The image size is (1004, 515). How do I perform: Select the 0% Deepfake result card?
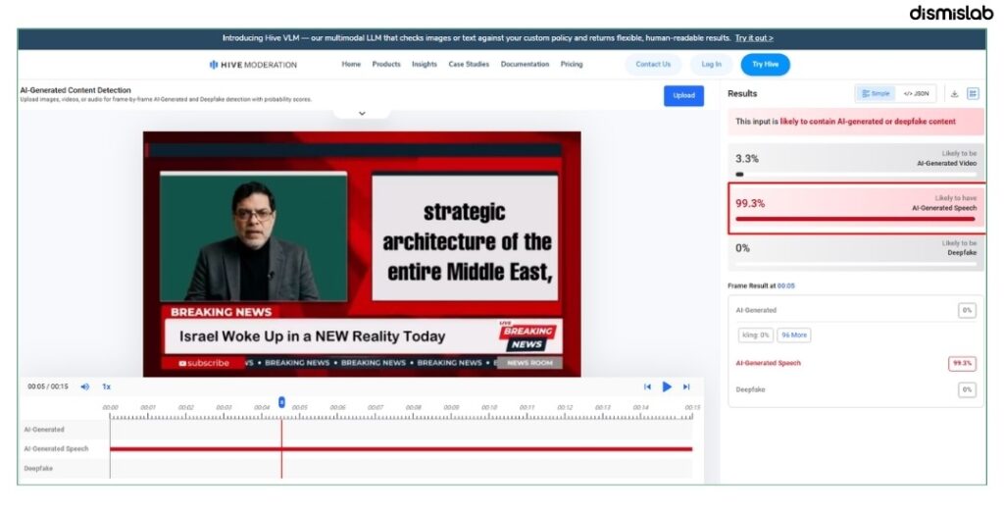click(x=855, y=252)
